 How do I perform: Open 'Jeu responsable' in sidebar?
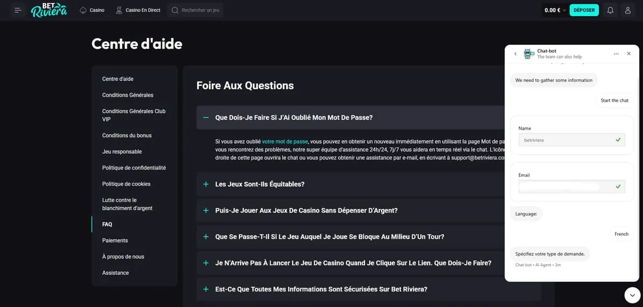[x=122, y=152]
